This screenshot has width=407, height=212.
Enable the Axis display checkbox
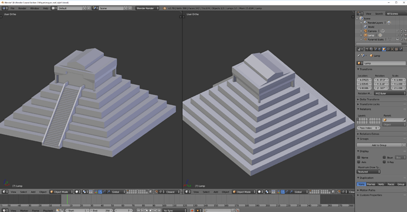[x=359, y=162]
